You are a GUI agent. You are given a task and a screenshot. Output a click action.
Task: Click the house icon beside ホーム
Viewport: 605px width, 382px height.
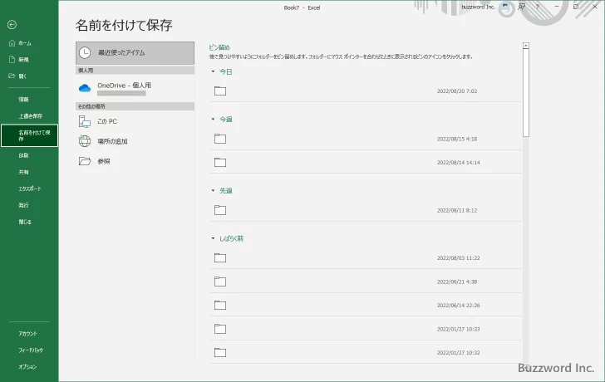point(12,43)
